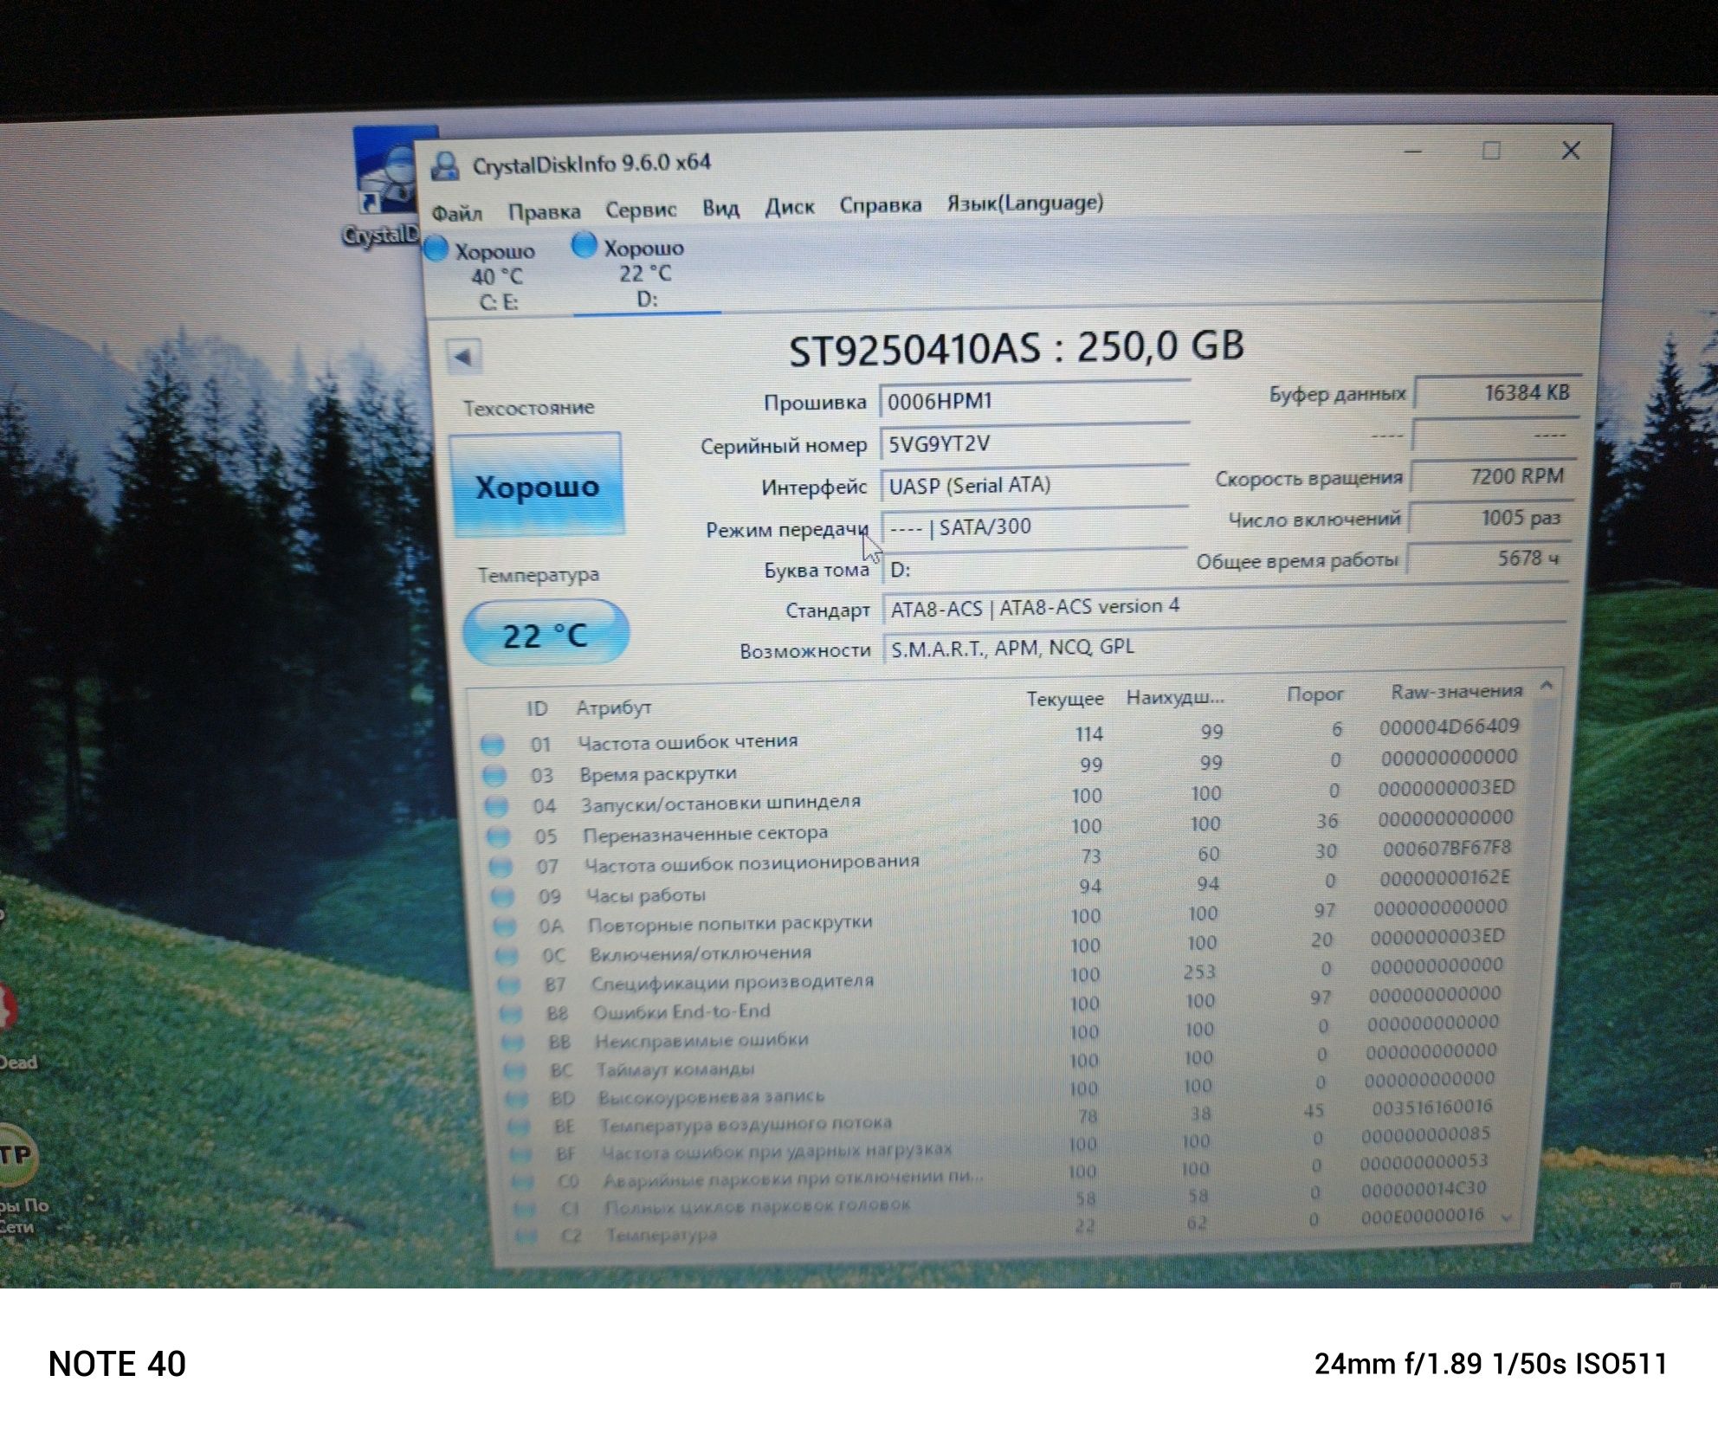Open the Диск menu
This screenshot has height=1440, width=1718.
(x=789, y=207)
